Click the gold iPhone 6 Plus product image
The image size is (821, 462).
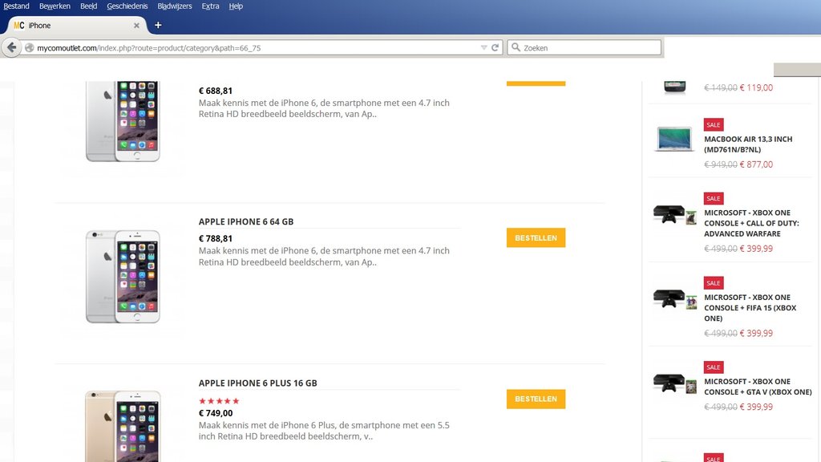(x=123, y=425)
